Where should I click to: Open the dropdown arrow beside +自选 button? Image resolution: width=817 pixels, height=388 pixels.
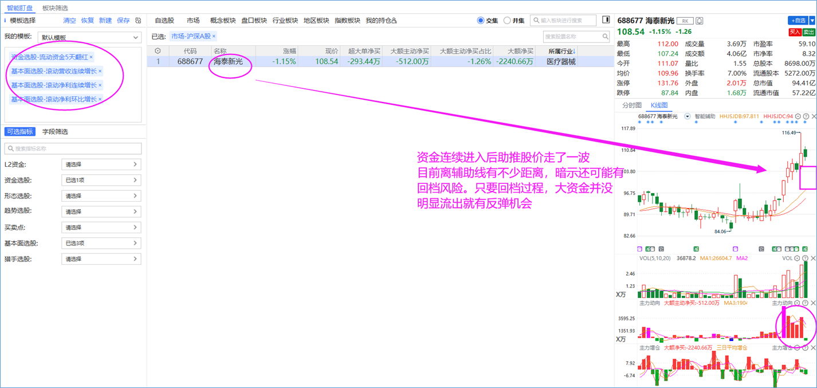tap(812, 21)
